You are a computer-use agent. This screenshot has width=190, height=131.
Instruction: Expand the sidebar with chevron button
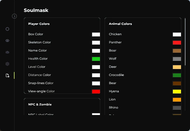14,16
